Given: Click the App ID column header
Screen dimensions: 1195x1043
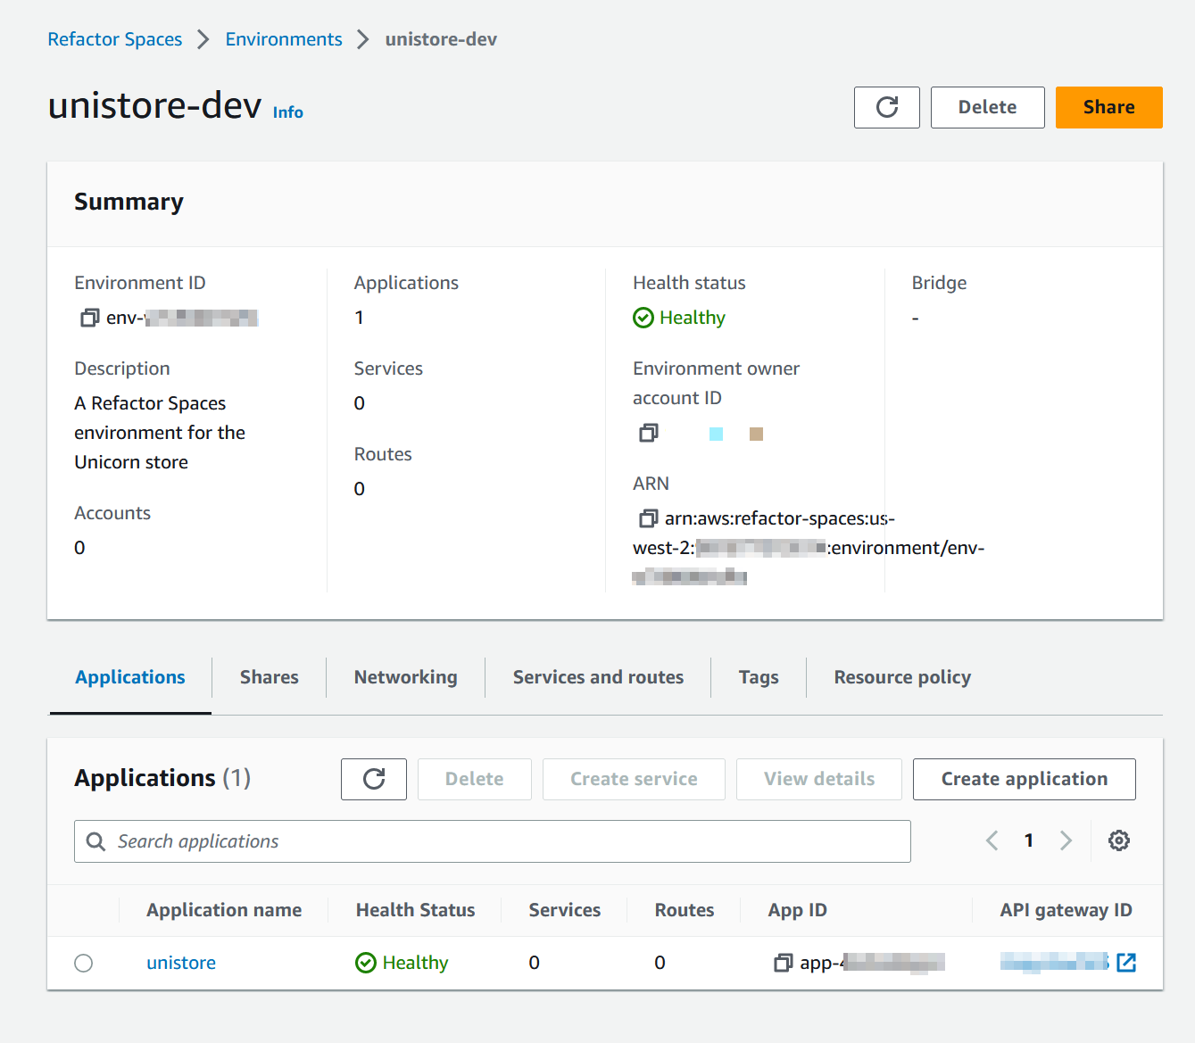Looking at the screenshot, I should click(798, 910).
